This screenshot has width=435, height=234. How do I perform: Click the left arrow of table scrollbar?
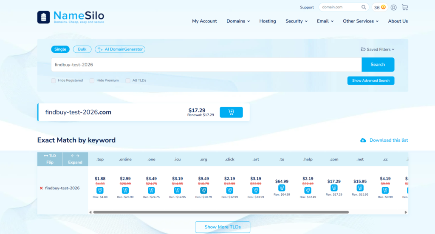[90, 212]
